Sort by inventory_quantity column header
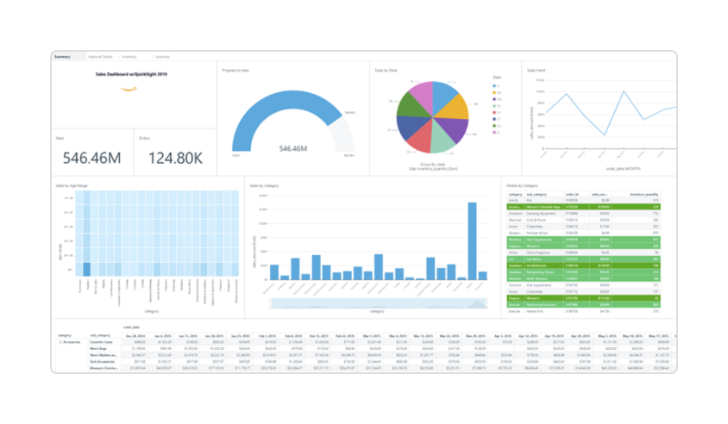The width and height of the screenshot is (728, 424). pos(646,195)
